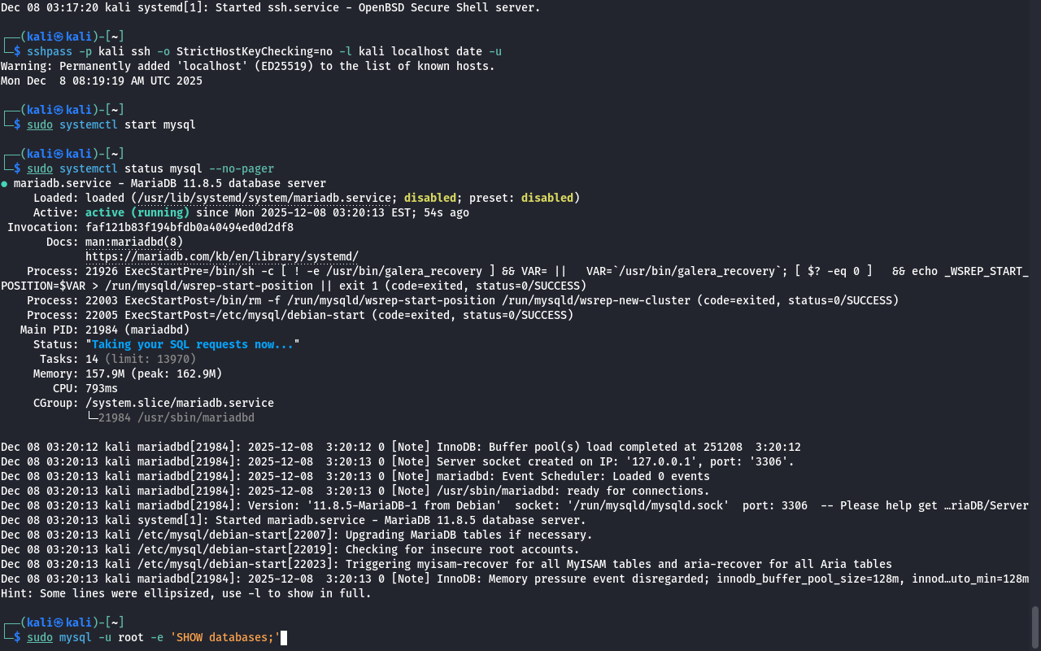The width and height of the screenshot is (1041, 651).
Task: Place cursor at the block cursor after 'SHOW databases;'
Action: point(284,637)
